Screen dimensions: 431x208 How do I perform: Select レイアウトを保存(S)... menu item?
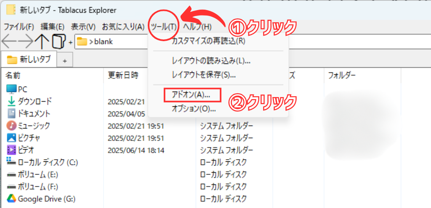click(204, 75)
